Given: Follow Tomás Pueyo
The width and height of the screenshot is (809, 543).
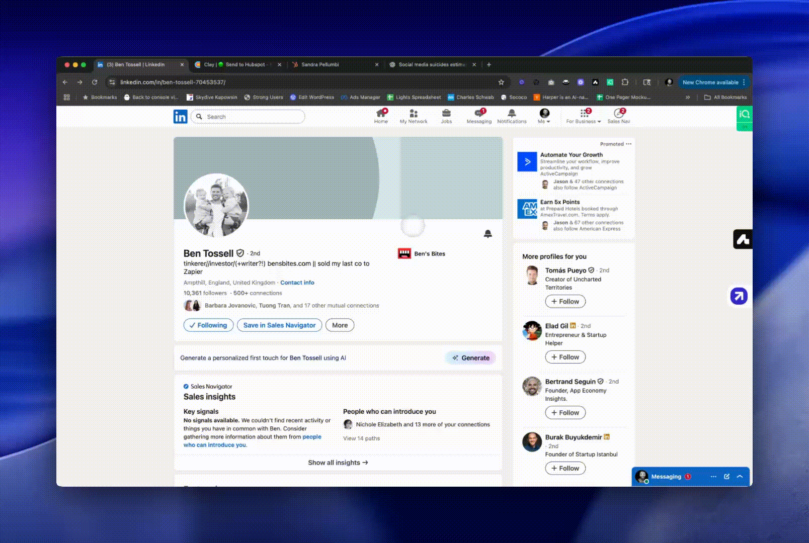Looking at the screenshot, I should (565, 302).
